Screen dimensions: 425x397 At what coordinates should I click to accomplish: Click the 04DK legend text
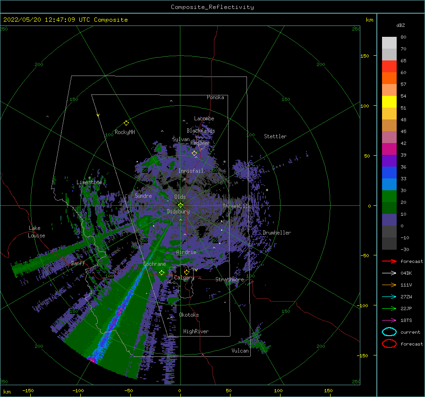pyautogui.click(x=406, y=273)
